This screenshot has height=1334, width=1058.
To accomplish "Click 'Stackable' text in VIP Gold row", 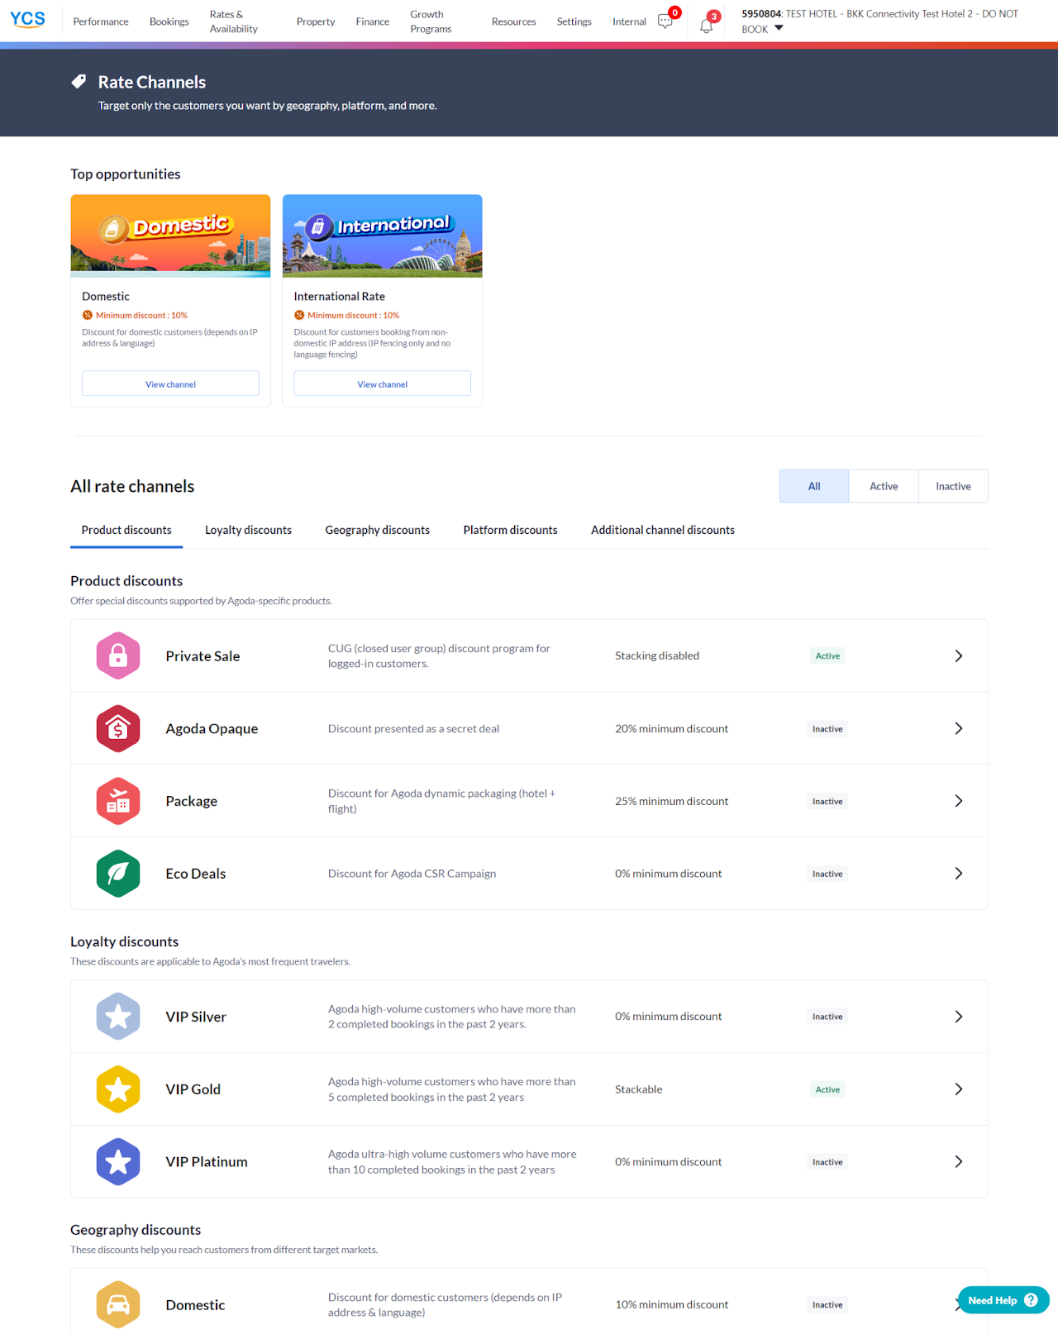I will click(639, 1089).
